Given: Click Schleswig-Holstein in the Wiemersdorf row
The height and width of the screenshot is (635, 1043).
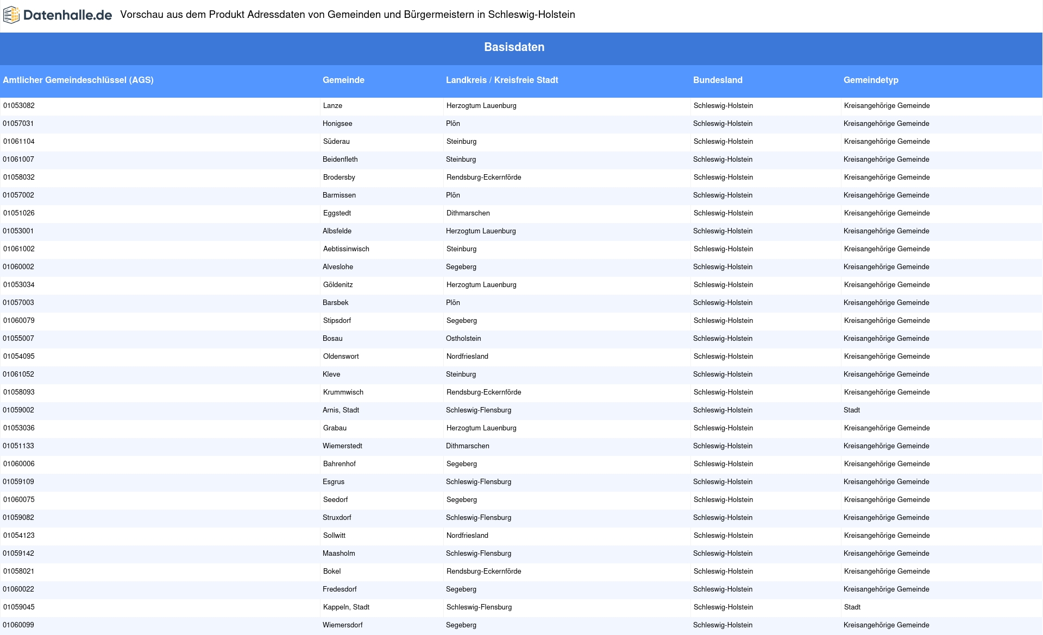Looking at the screenshot, I should pyautogui.click(x=723, y=625).
